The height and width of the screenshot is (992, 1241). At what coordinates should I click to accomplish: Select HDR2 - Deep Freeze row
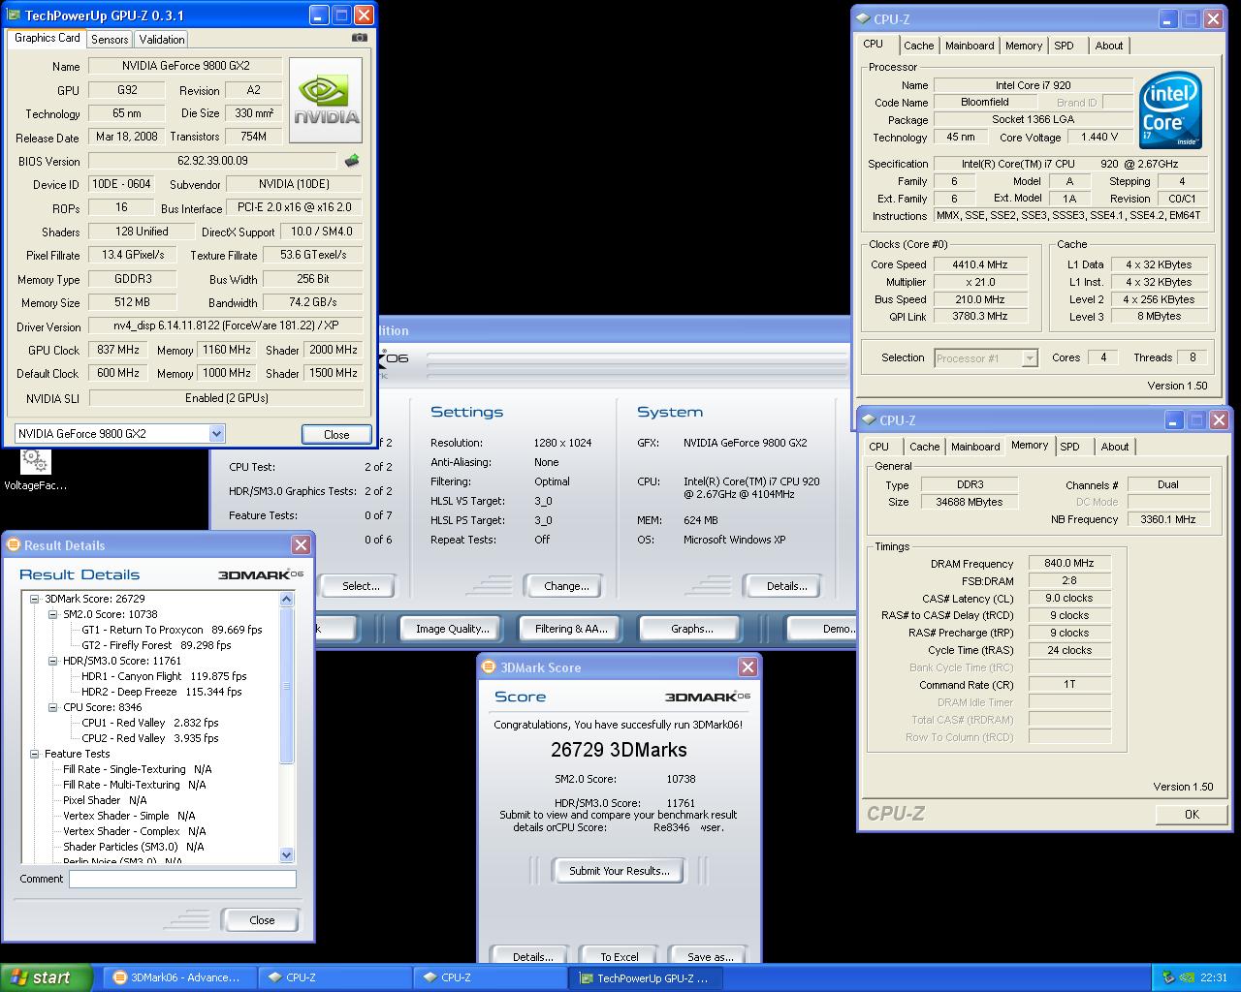[x=160, y=692]
